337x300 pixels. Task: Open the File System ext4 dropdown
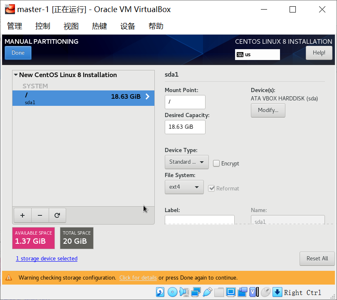coord(184,187)
